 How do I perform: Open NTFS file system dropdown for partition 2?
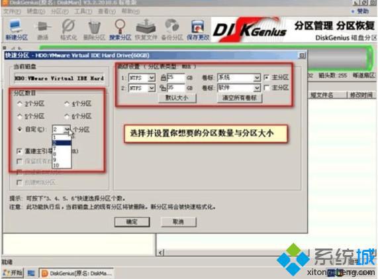click(152, 88)
